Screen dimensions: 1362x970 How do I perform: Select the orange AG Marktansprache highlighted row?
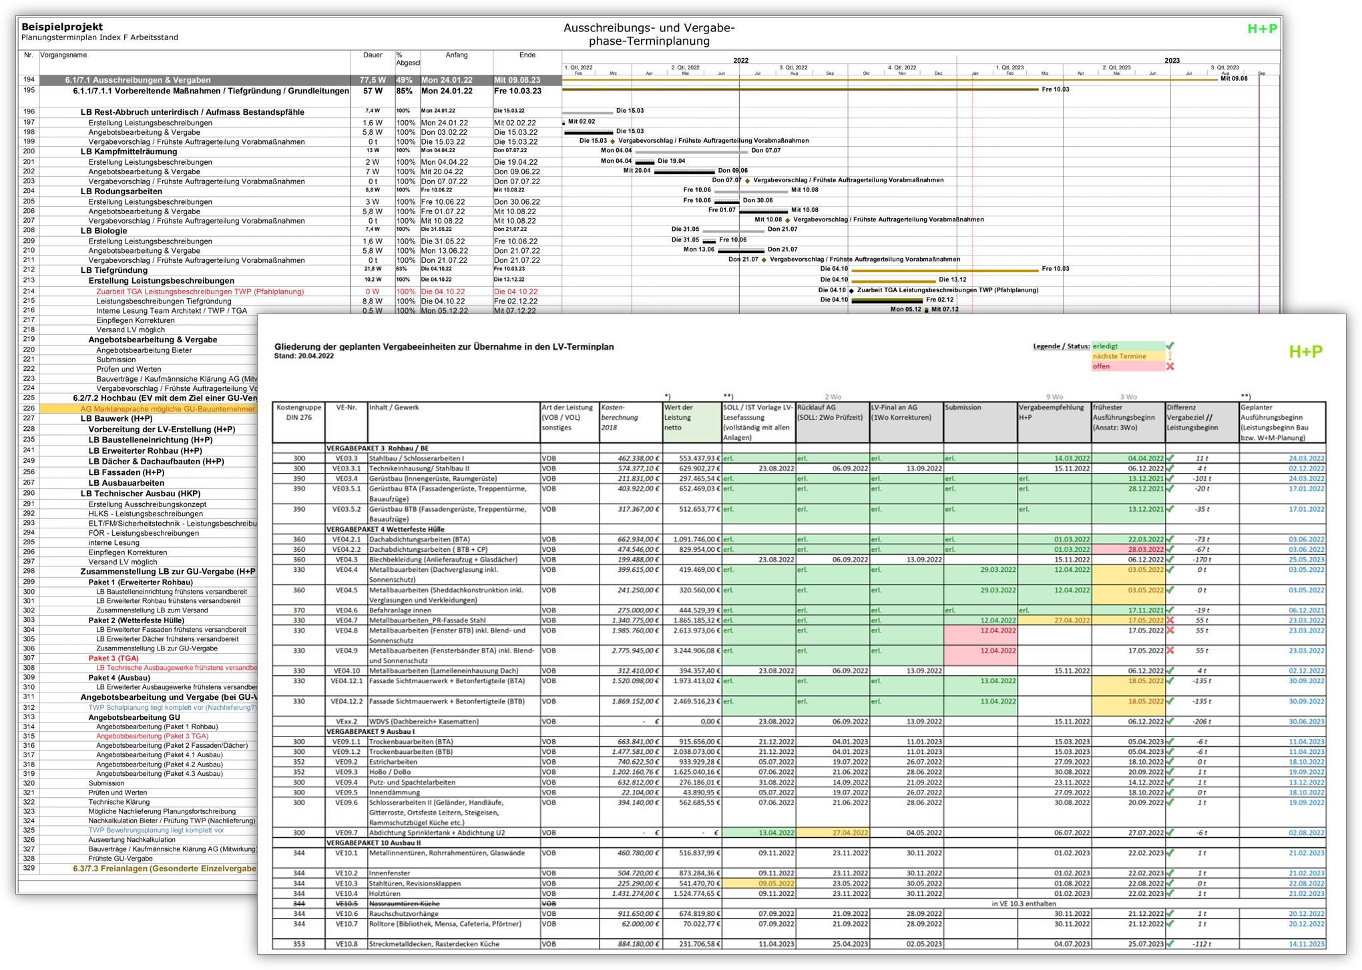click(x=148, y=409)
